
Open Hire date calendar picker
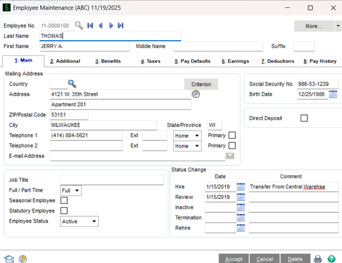pyautogui.click(x=241, y=187)
